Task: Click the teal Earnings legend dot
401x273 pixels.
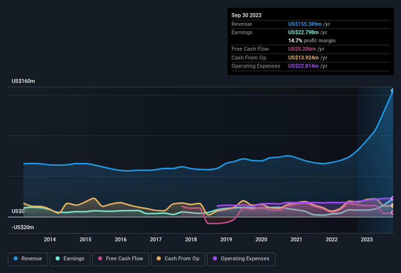Action: click(x=58, y=258)
